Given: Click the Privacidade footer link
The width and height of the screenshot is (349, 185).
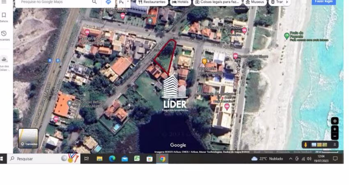Looking at the screenshot, I should 283,152.
